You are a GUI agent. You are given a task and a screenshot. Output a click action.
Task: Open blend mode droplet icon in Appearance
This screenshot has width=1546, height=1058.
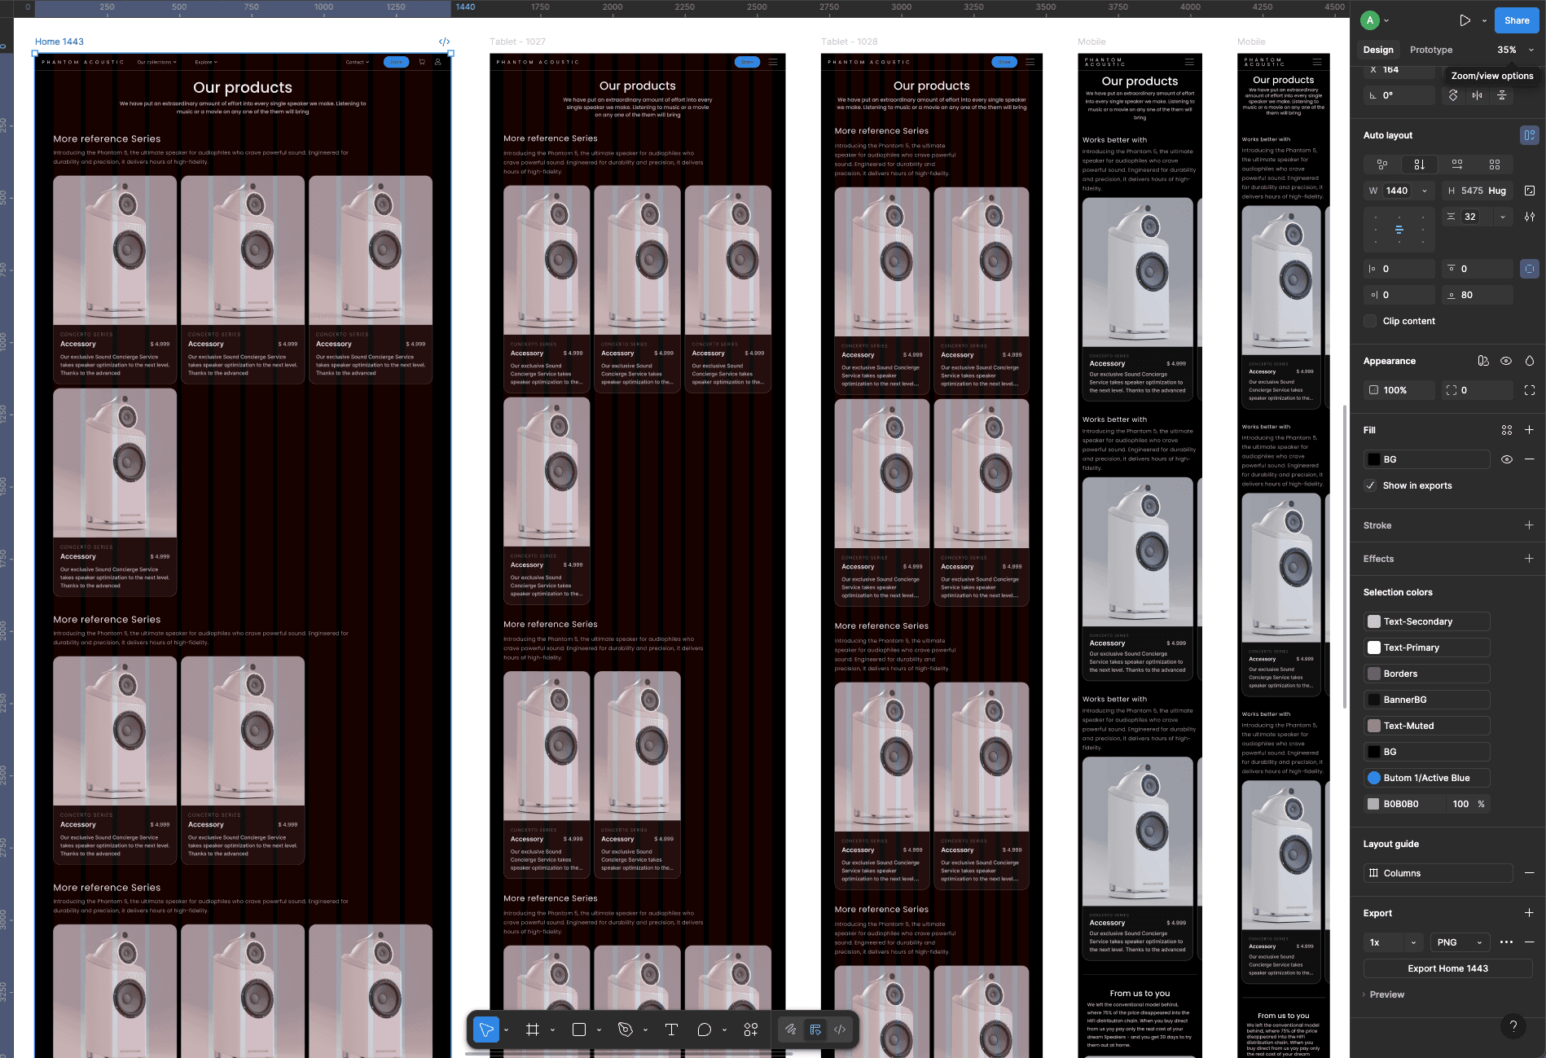1530,361
